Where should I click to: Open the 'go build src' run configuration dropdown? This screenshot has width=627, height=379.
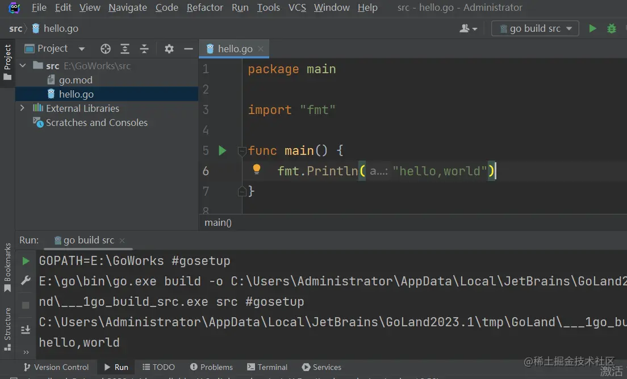[535, 28]
